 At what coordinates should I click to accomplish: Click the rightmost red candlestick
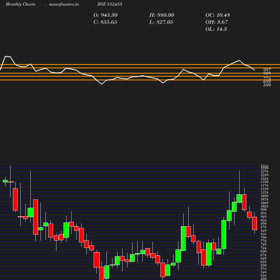254,223
